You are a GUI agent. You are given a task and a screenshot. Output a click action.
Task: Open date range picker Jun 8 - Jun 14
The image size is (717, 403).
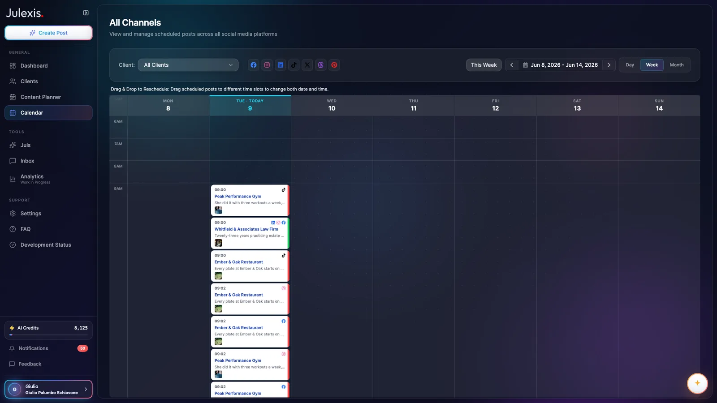point(560,65)
